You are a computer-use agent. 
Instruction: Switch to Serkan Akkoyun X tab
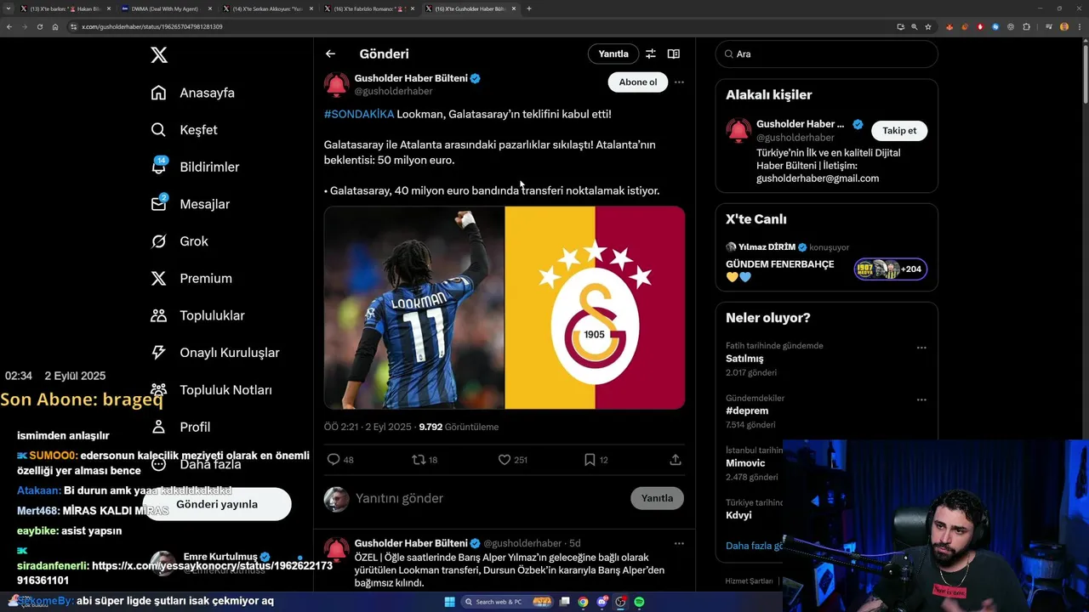coord(268,8)
